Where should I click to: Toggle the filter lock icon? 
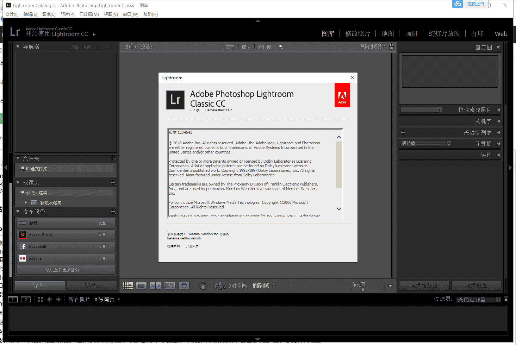392,46
